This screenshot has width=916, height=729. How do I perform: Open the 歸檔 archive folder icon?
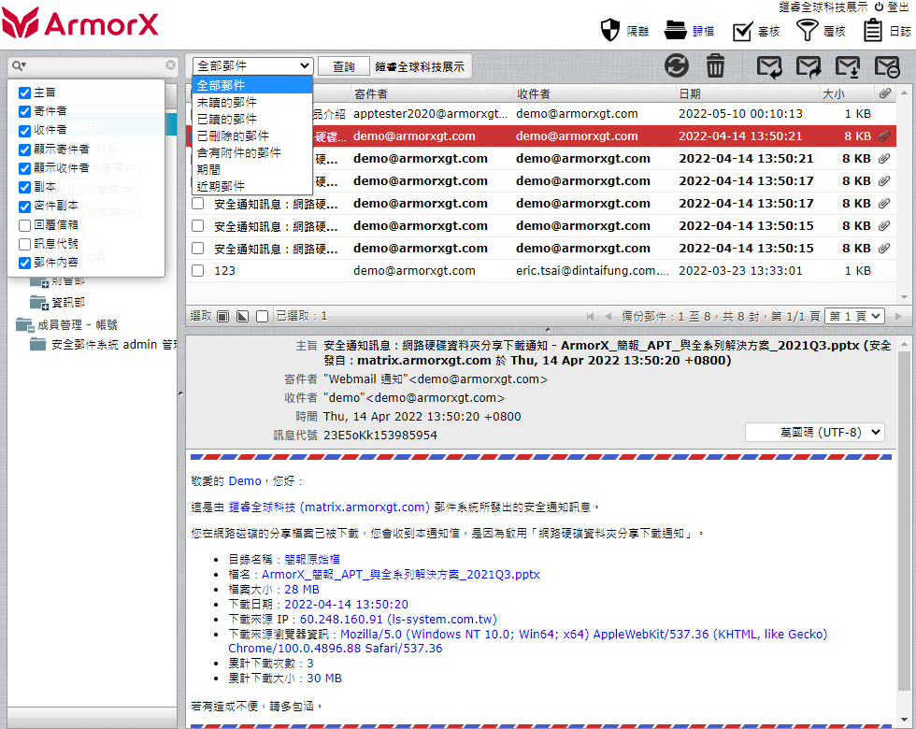point(675,30)
